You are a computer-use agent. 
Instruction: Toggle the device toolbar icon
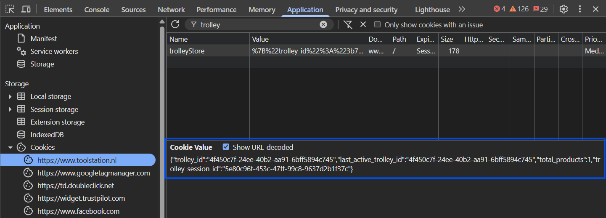click(x=26, y=9)
